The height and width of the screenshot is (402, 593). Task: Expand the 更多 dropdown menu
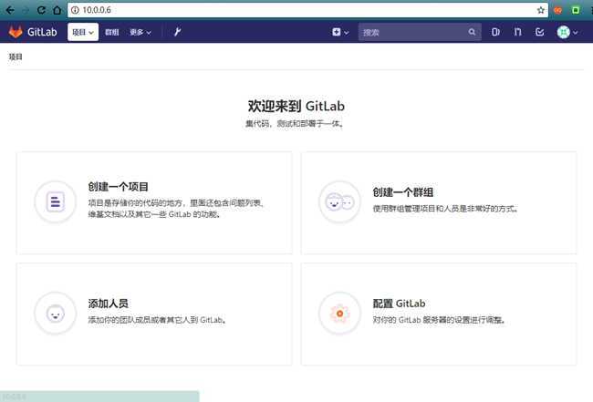point(140,33)
